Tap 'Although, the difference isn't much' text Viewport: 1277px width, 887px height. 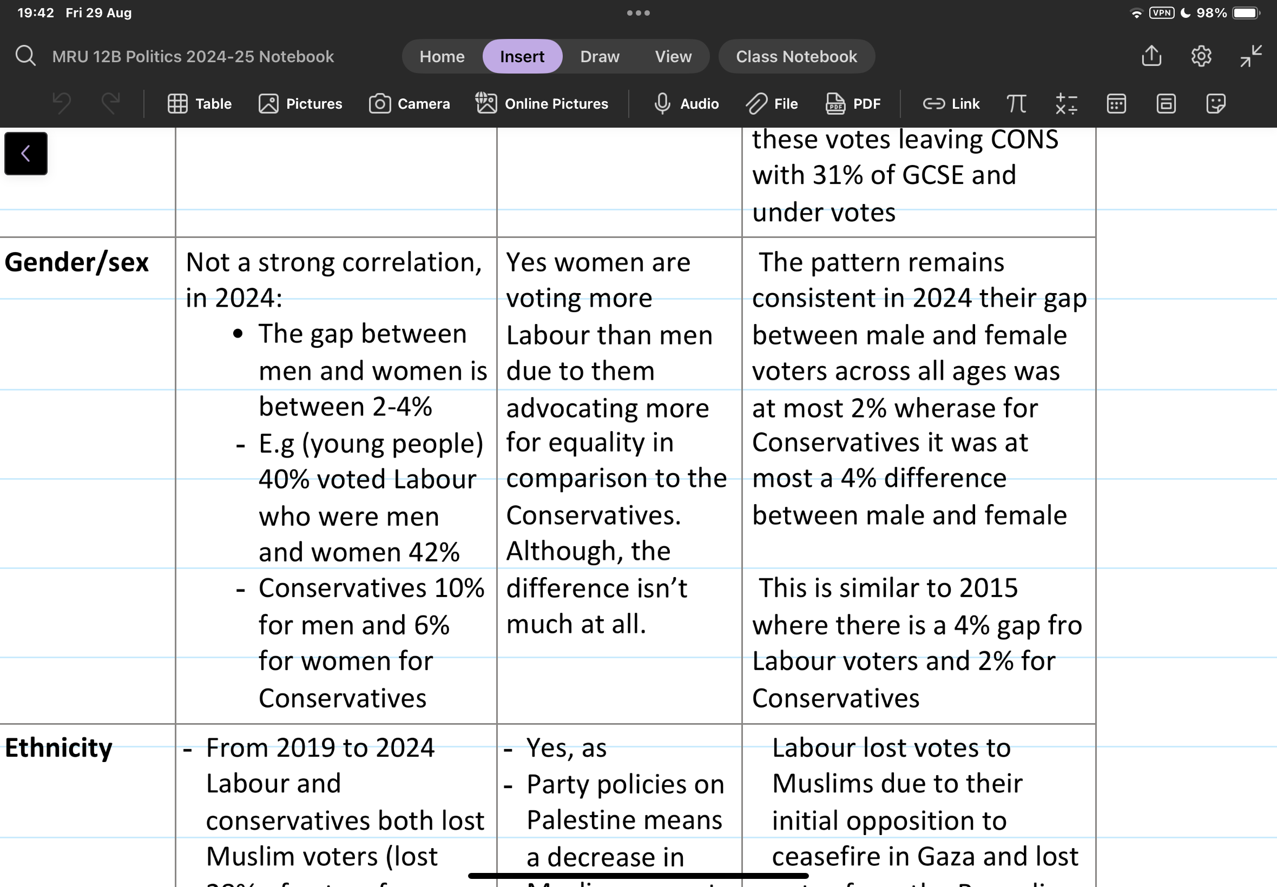[x=596, y=587]
